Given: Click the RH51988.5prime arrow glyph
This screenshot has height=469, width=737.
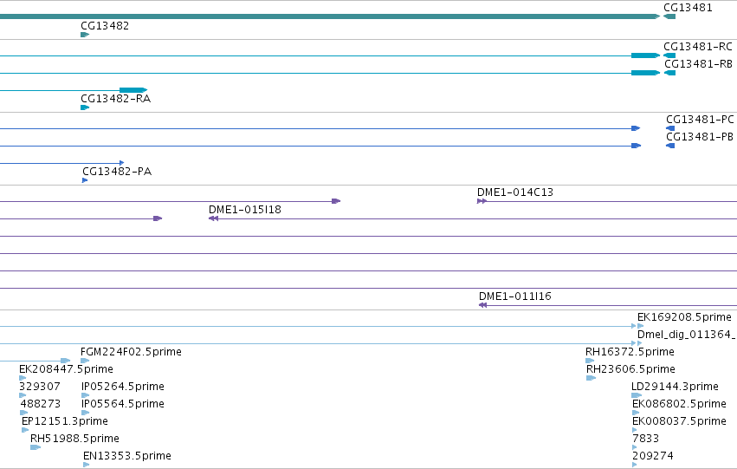Looking at the screenshot, I should click(x=36, y=448).
